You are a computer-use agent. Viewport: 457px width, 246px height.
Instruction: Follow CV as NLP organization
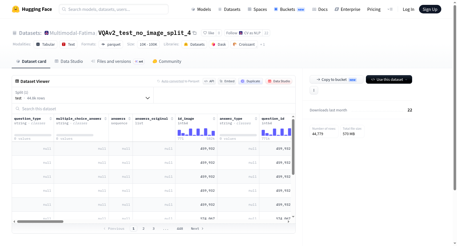243,33
